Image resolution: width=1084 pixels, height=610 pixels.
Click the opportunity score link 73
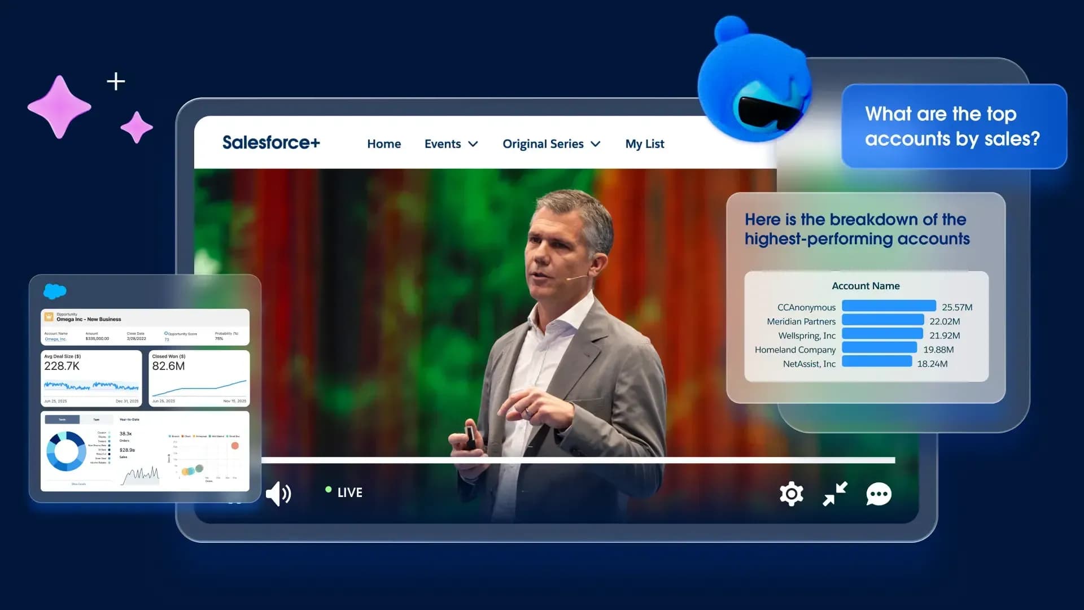tap(167, 339)
